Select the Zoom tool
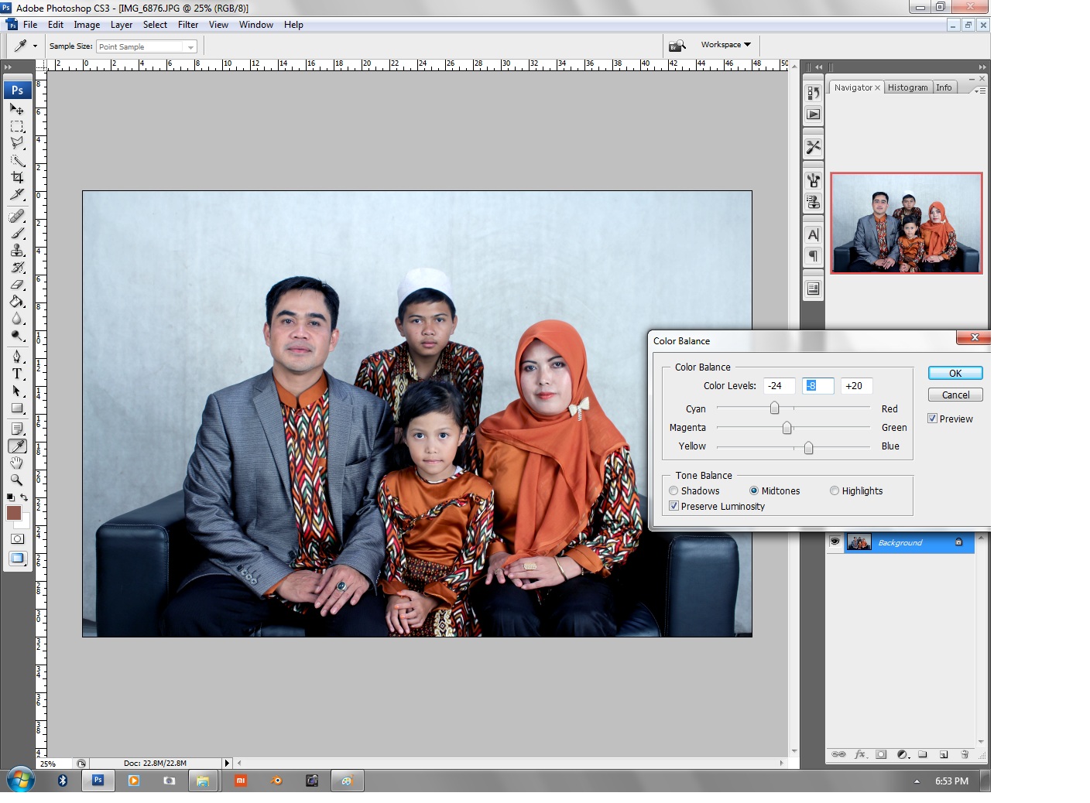This screenshot has width=1090, height=803. point(17,480)
